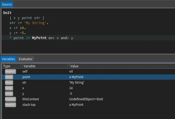This screenshot has height=119, width=175.
Task: Click the temp badge in the x row
Action: (x=9, y=88)
